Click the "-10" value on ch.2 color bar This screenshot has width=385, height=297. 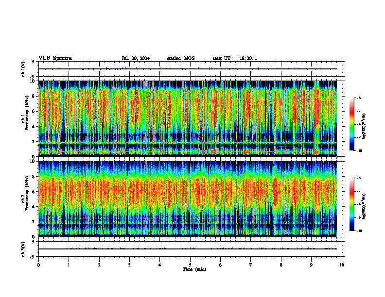pyautogui.click(x=360, y=231)
